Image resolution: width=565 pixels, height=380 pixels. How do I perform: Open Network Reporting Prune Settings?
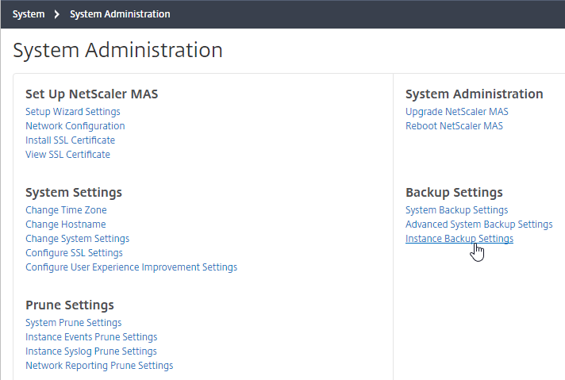[x=99, y=366]
